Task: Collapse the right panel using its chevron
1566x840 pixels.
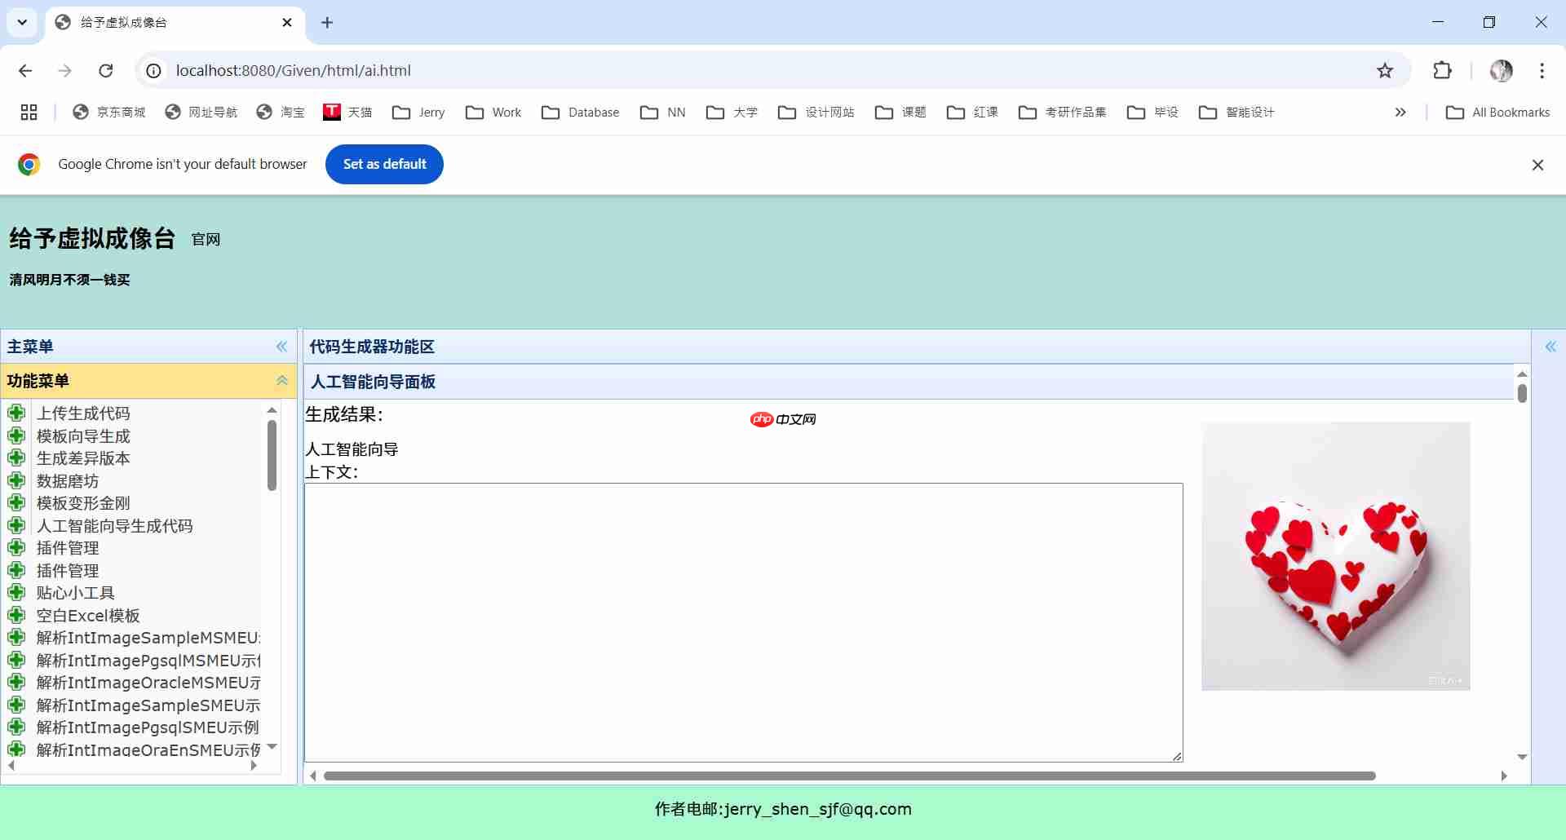Action: click(x=1551, y=347)
